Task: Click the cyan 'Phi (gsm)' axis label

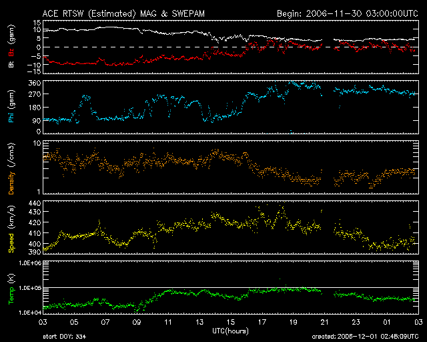Action: pyautogui.click(x=11, y=106)
